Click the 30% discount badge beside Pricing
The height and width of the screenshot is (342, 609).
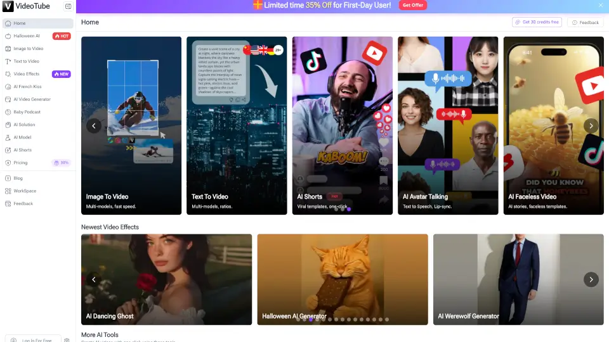click(x=62, y=163)
